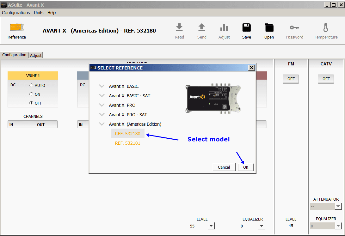Click the CATV column heading
This screenshot has width=345, height=236.
[326, 64]
